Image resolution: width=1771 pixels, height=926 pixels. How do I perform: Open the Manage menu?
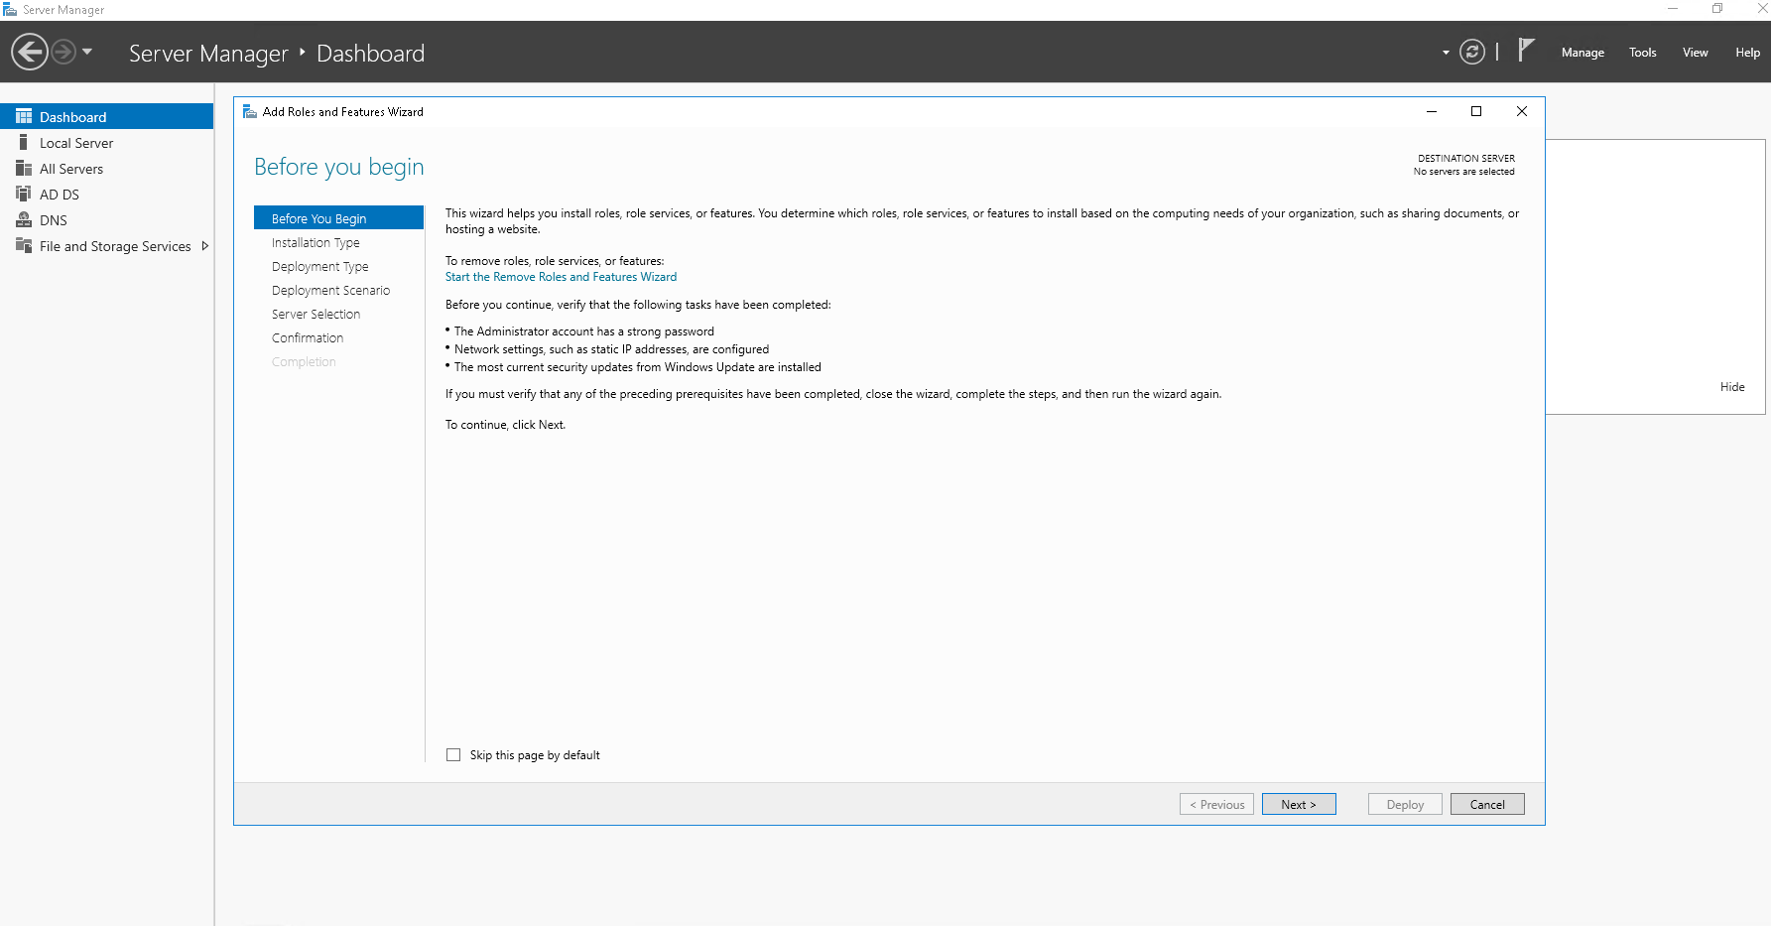tap(1582, 53)
